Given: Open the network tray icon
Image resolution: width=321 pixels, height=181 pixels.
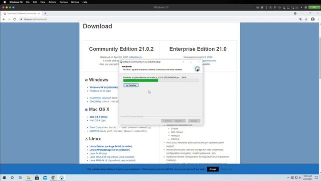Looking at the screenshot, I should 296,177.
